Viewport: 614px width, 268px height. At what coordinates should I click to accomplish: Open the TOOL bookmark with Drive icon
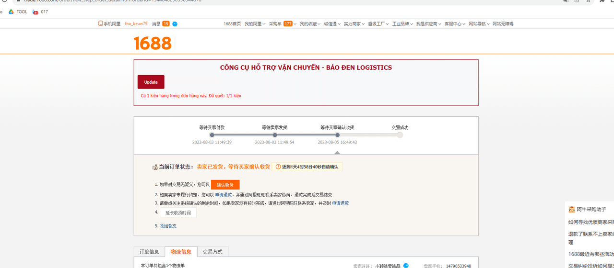18,12
